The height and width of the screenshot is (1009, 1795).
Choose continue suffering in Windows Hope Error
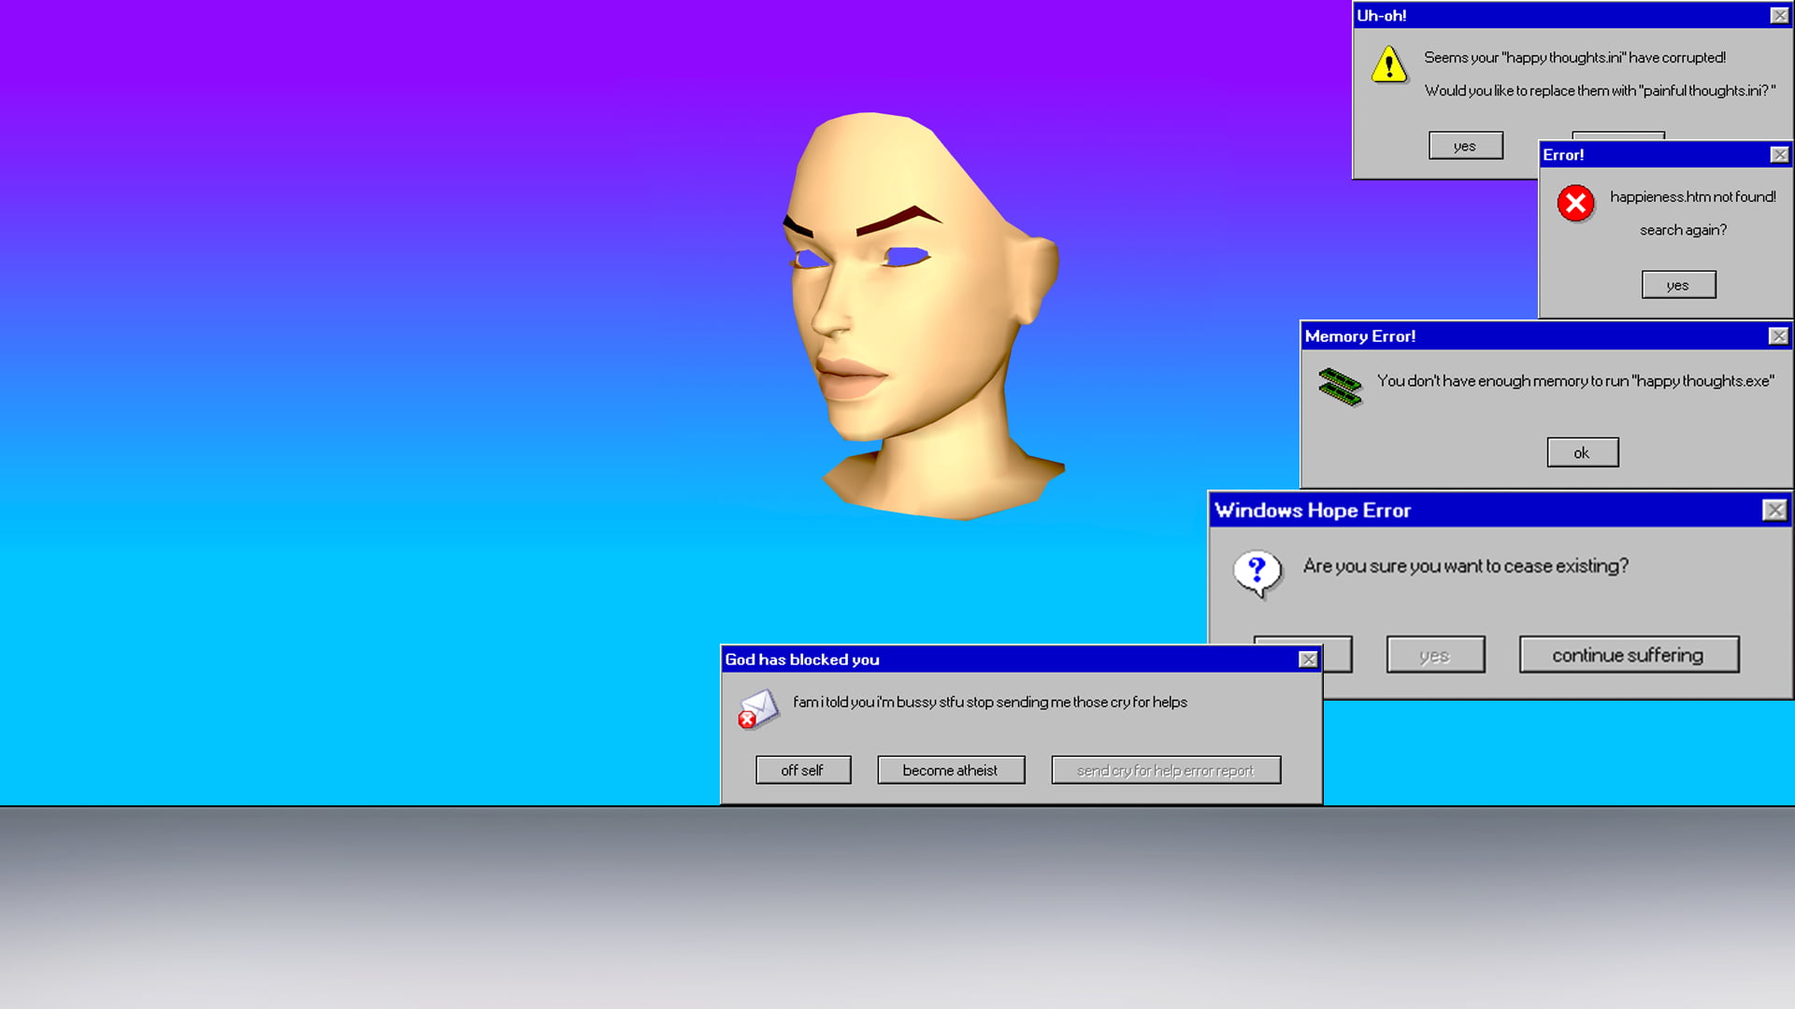[x=1629, y=655]
